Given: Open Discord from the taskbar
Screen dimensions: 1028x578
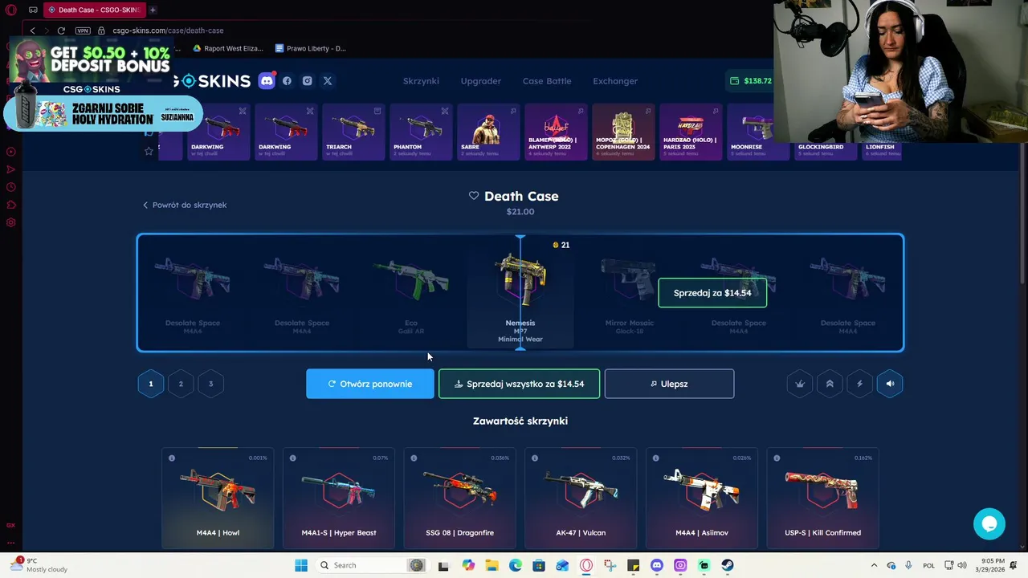Looking at the screenshot, I should pyautogui.click(x=657, y=565).
